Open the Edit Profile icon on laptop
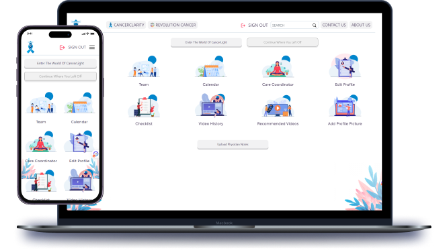Screen dimensions: 447x250 pyautogui.click(x=345, y=66)
